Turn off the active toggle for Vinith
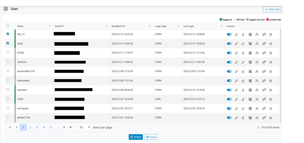304x143 pixels. pyautogui.click(x=229, y=99)
